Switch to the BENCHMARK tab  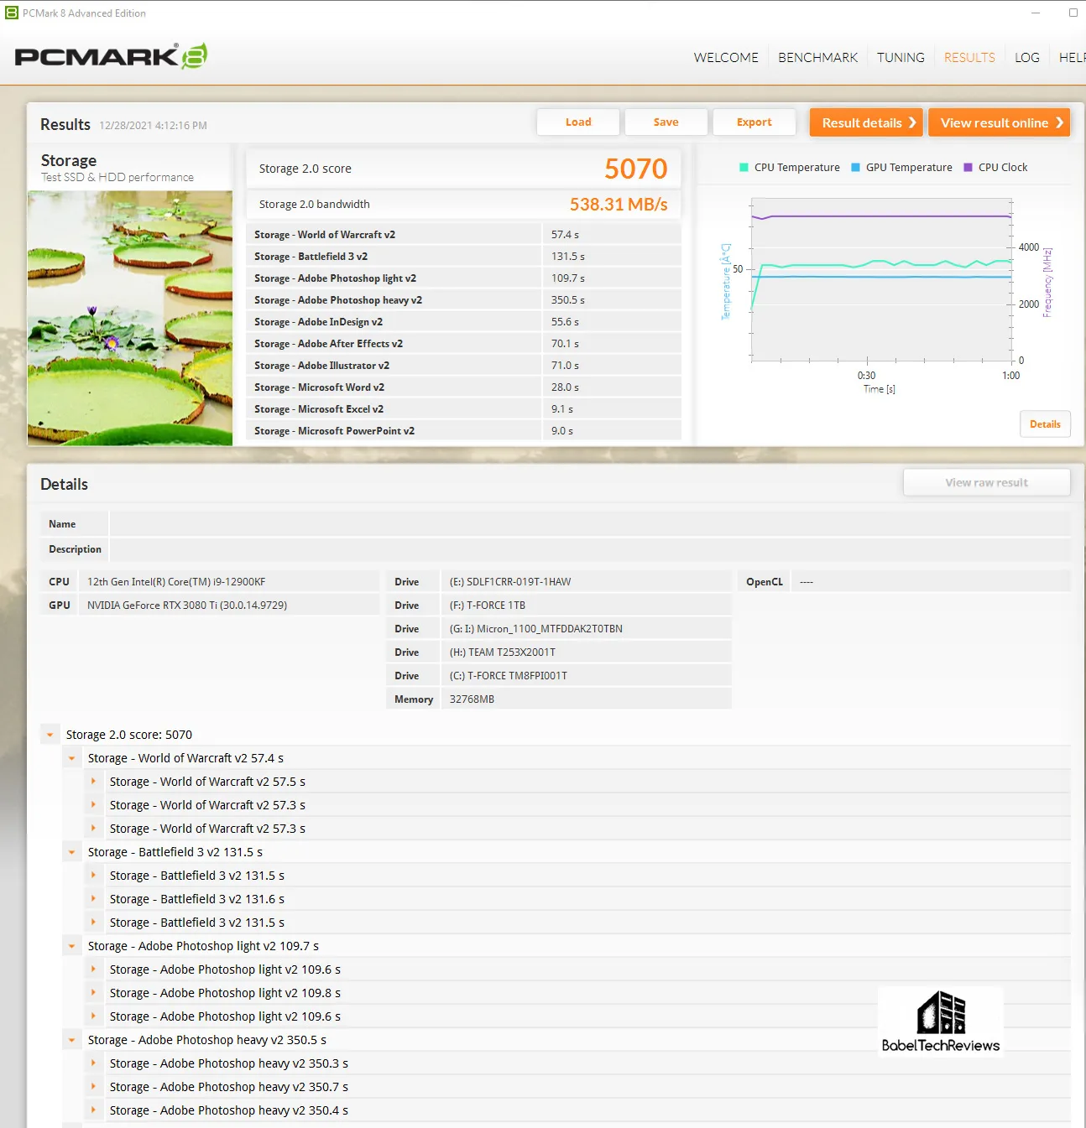click(817, 57)
